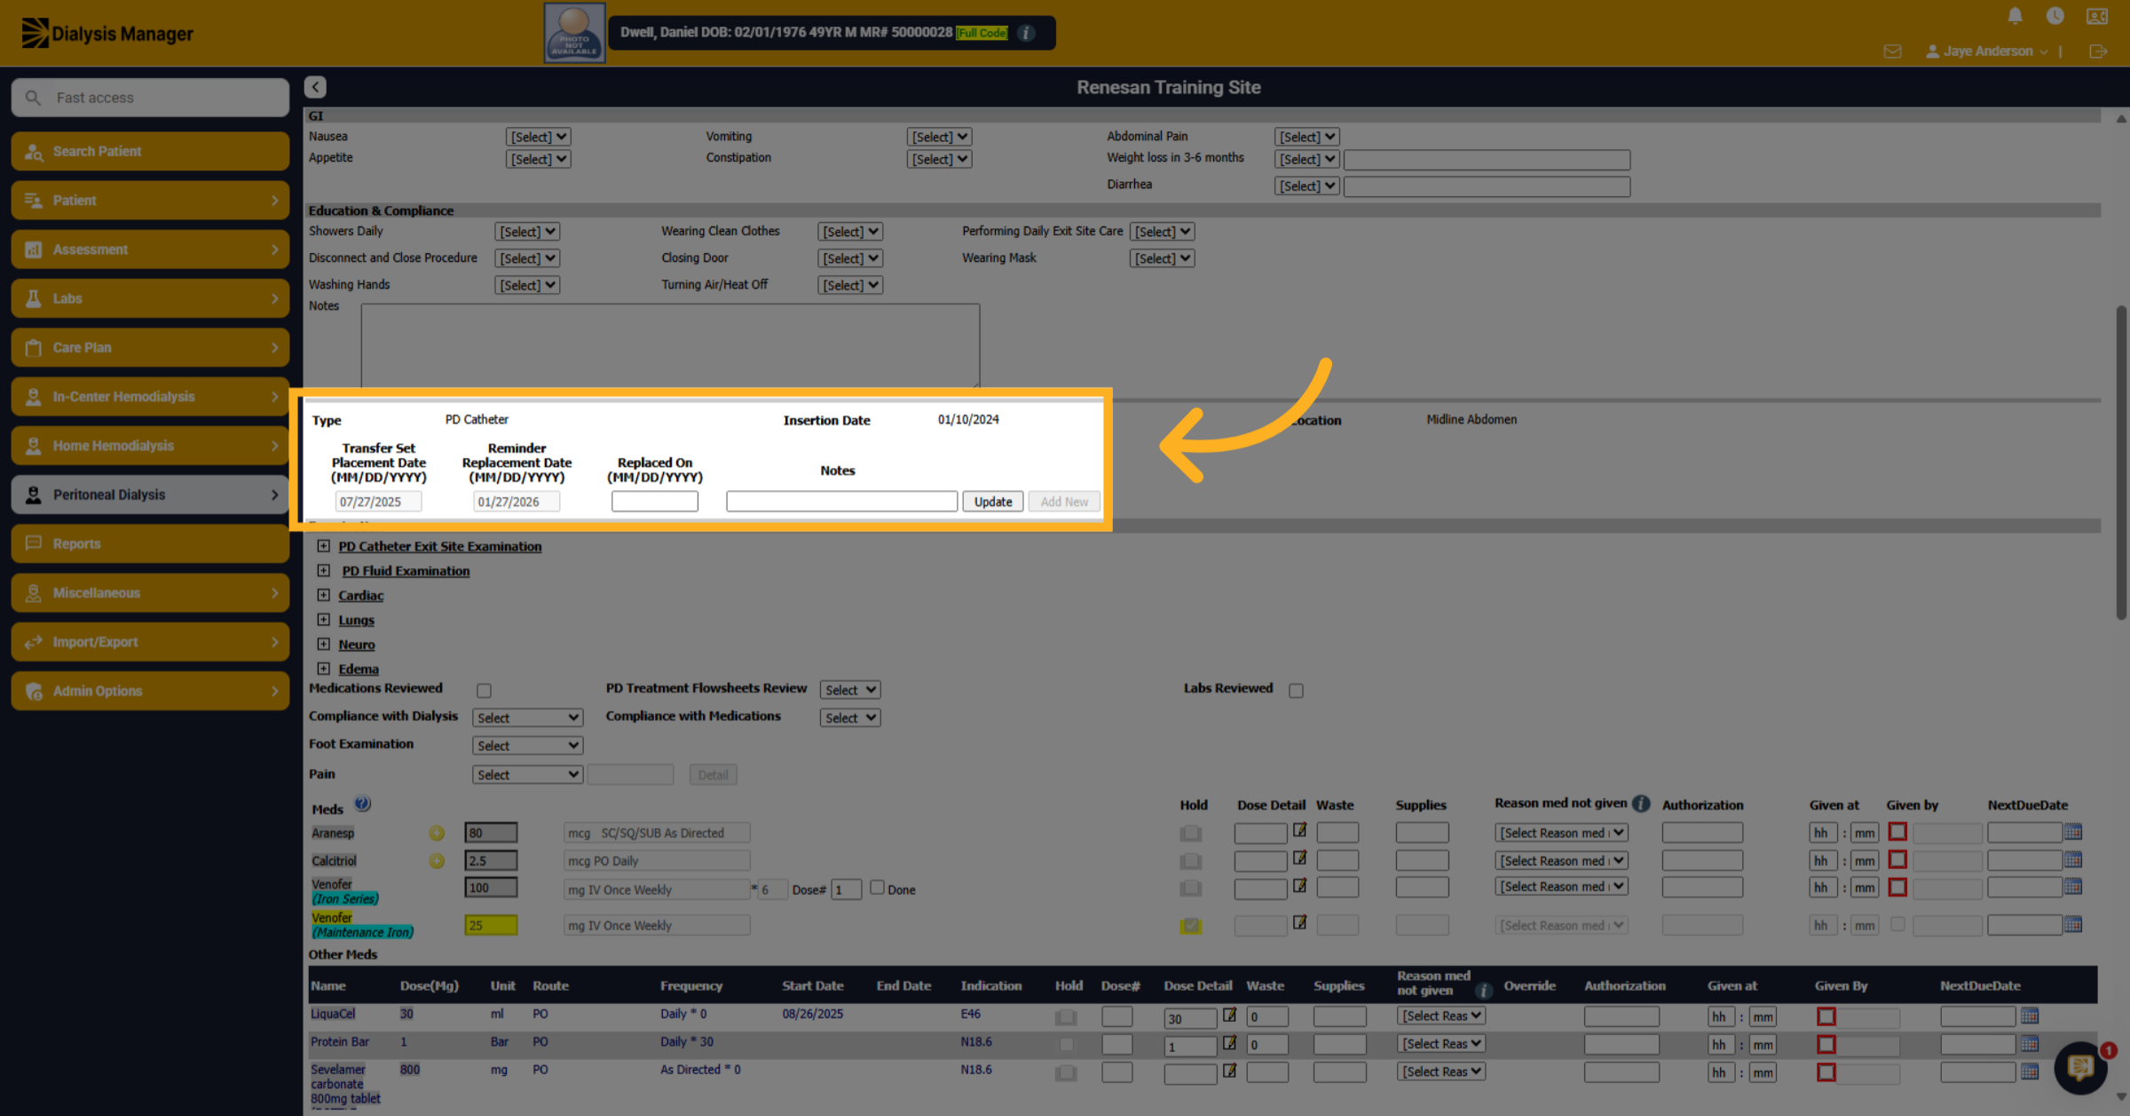Click the help icon beside Meds label
The width and height of the screenshot is (2130, 1116).
click(362, 804)
